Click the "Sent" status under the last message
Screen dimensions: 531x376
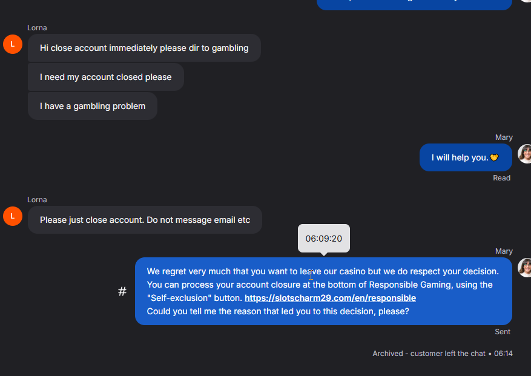pos(503,332)
